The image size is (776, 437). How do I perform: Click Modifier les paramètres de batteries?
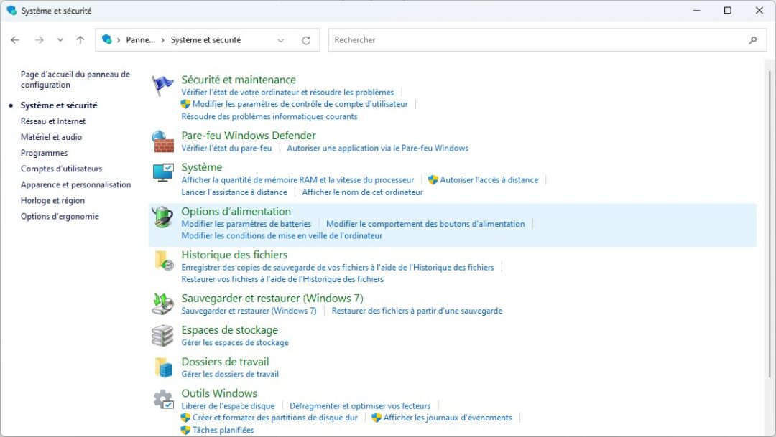(246, 224)
